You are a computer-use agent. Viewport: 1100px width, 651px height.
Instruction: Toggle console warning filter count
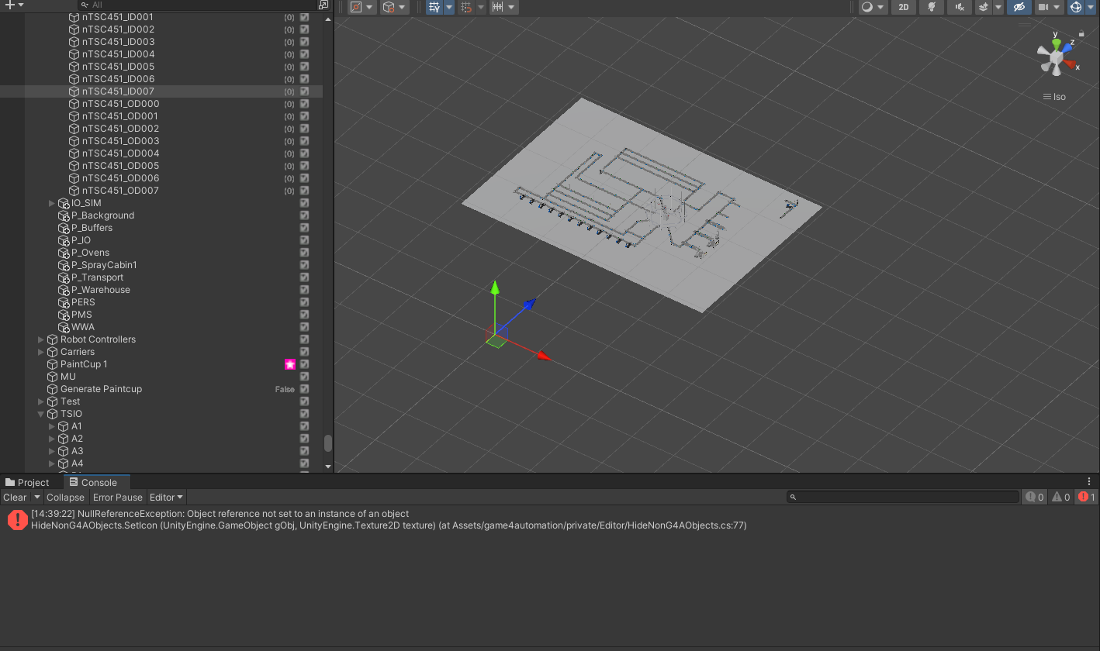click(1060, 497)
